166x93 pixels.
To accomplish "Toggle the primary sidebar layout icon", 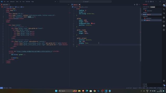I will coord(146,2).
